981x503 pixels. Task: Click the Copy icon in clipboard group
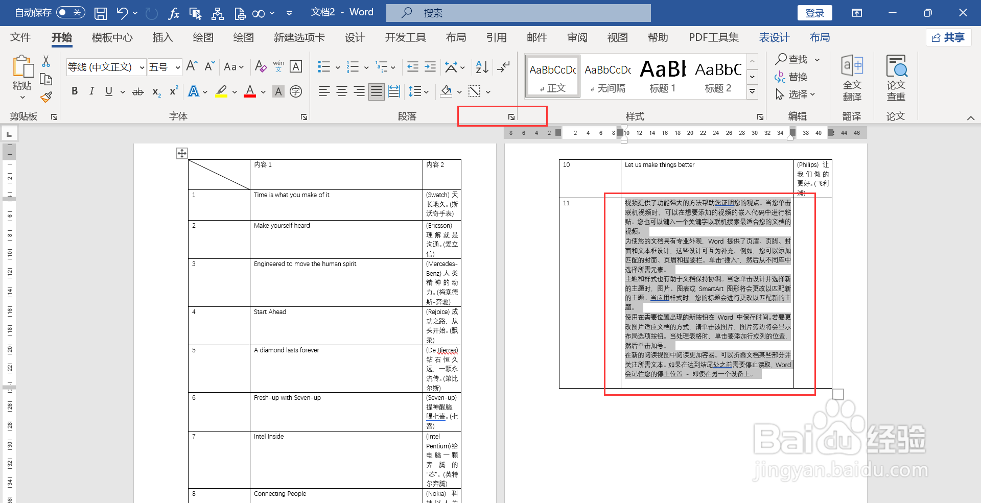click(x=46, y=79)
